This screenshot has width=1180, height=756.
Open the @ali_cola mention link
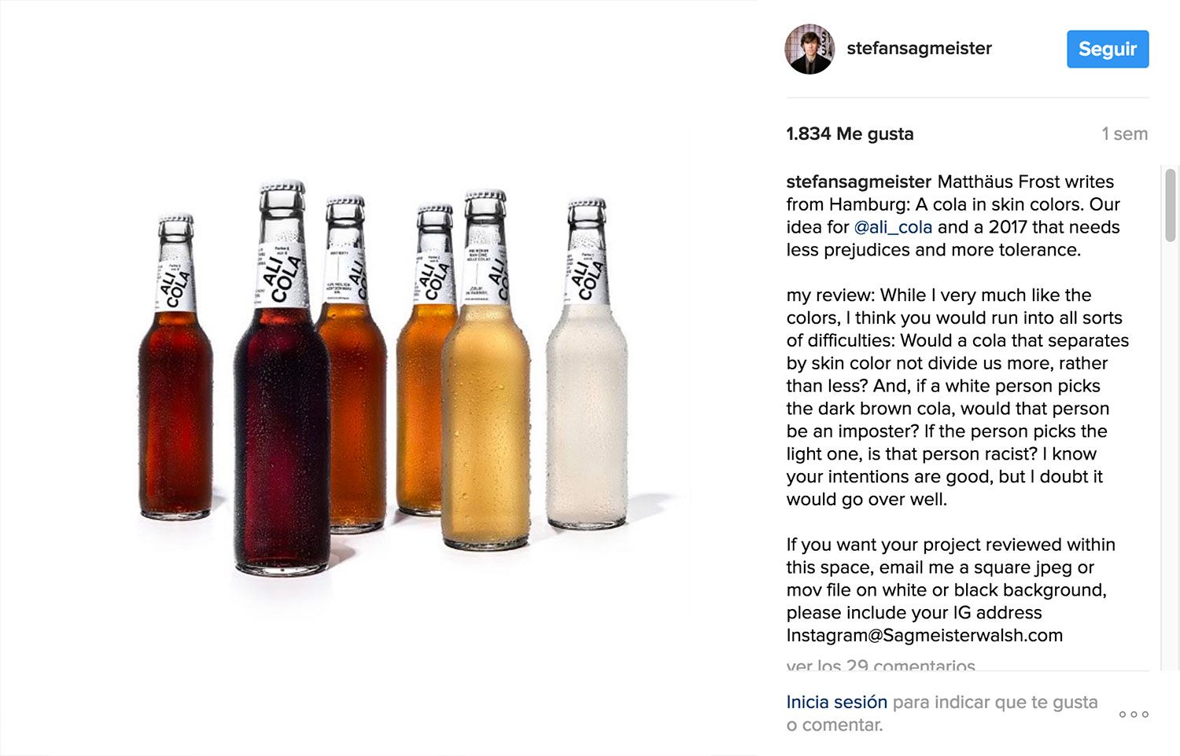pyautogui.click(x=893, y=227)
